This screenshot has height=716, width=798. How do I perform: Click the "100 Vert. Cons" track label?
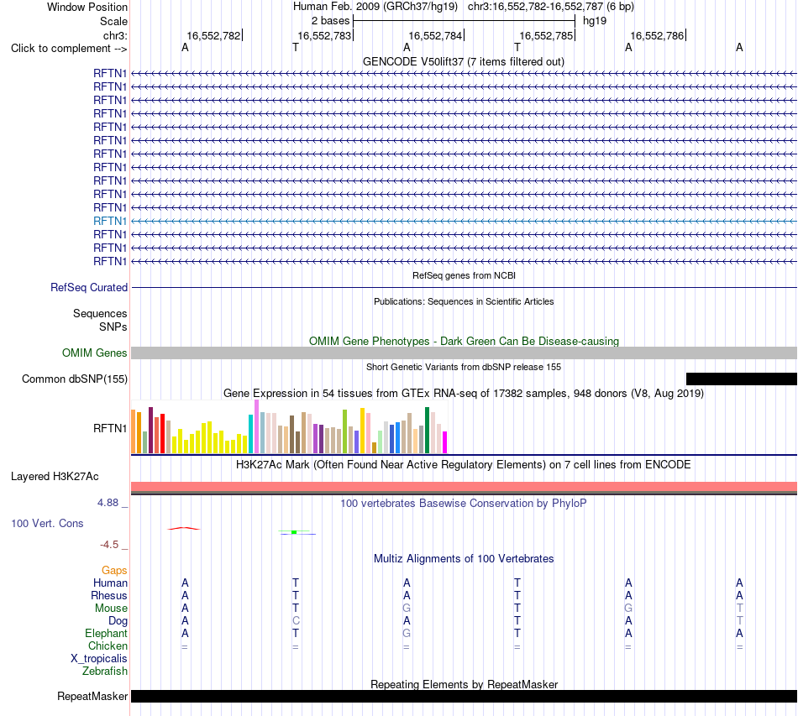[47, 523]
